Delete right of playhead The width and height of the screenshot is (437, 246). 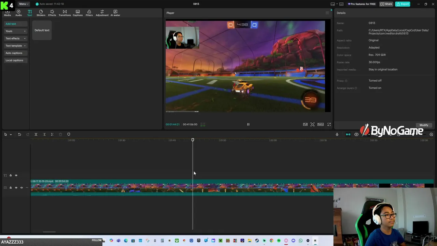52,134
